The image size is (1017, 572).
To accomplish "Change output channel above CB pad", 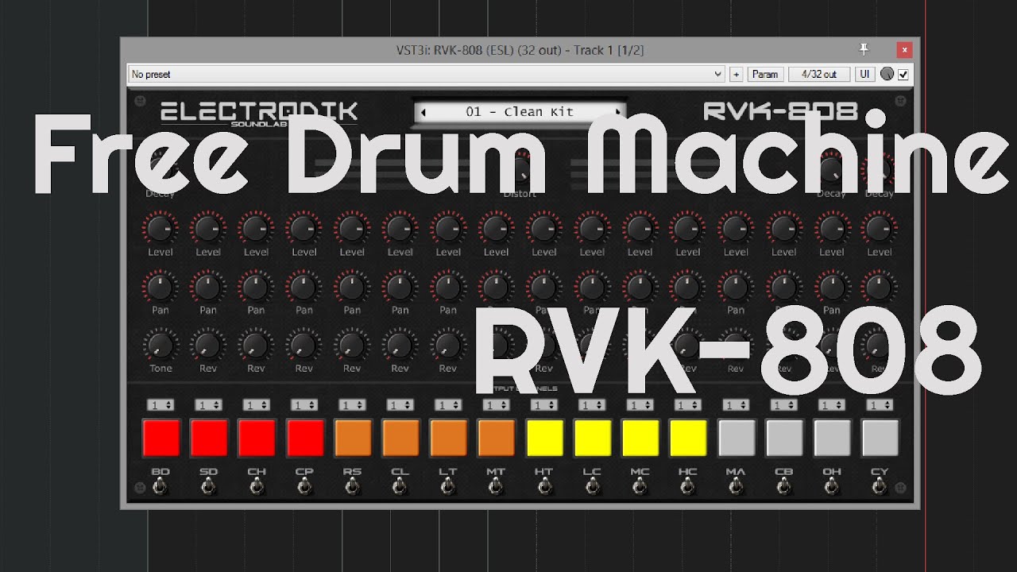I will (x=783, y=404).
